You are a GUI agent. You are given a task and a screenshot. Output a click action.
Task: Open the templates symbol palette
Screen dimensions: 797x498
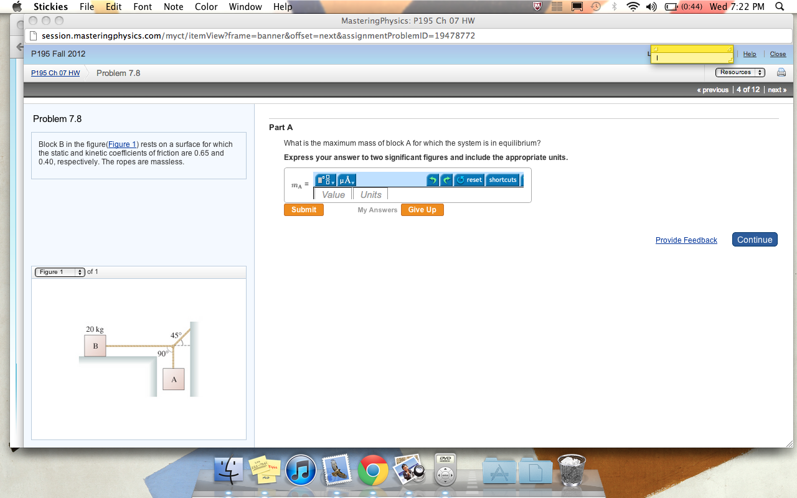[x=326, y=180]
